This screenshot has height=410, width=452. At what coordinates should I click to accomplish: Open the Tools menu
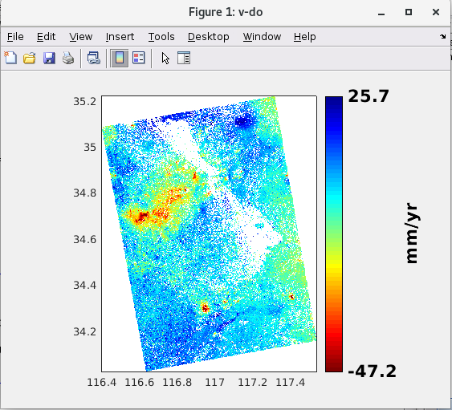161,37
